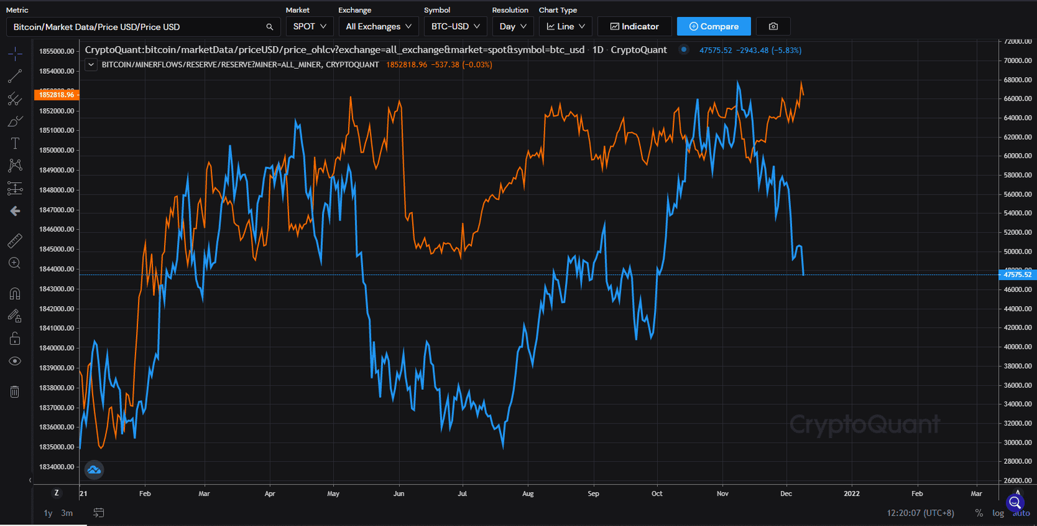This screenshot has width=1037, height=526.
Task: Click the blue price series color dot
Action: click(x=684, y=49)
